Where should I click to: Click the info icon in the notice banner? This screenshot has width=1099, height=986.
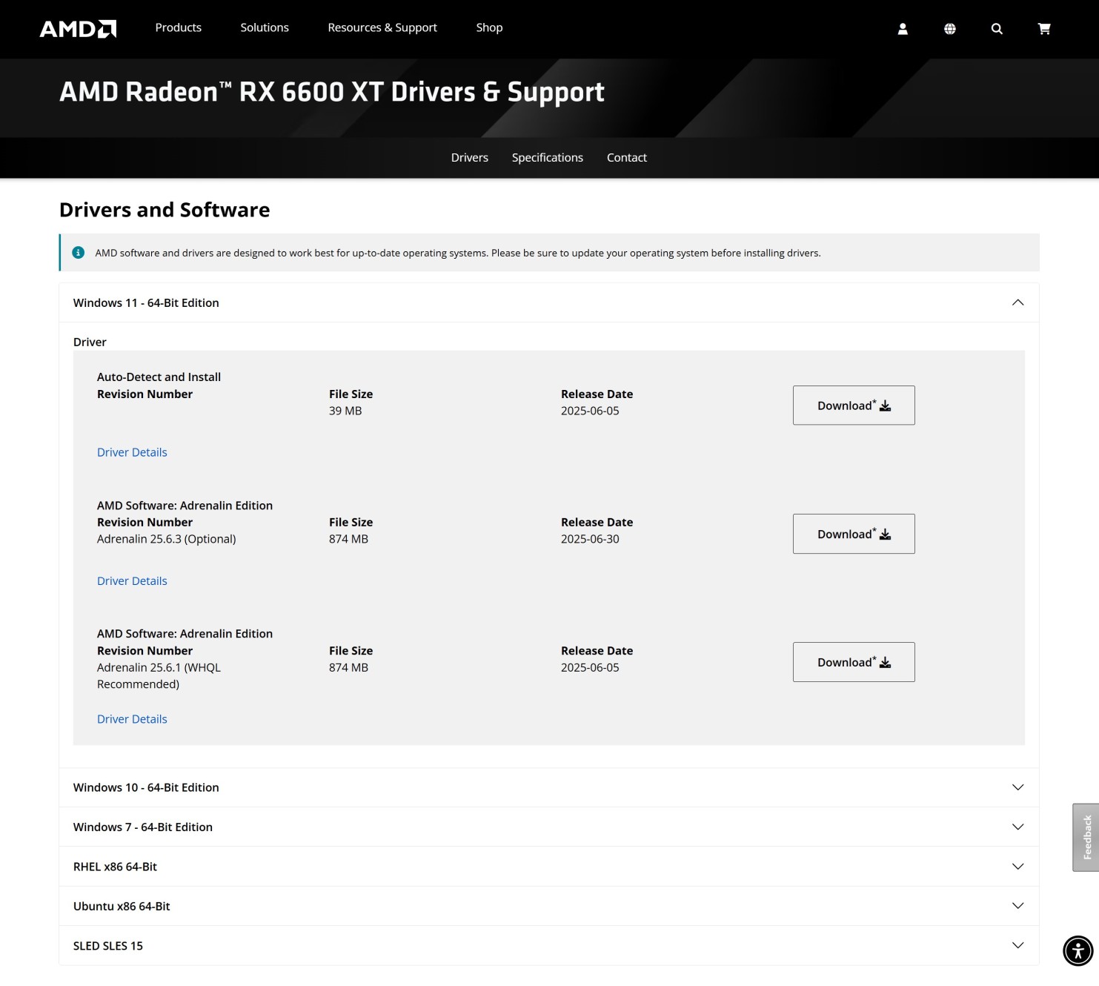79,253
